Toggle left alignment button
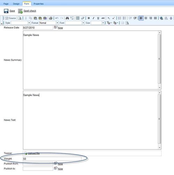174x175 pixels. click(141, 18)
